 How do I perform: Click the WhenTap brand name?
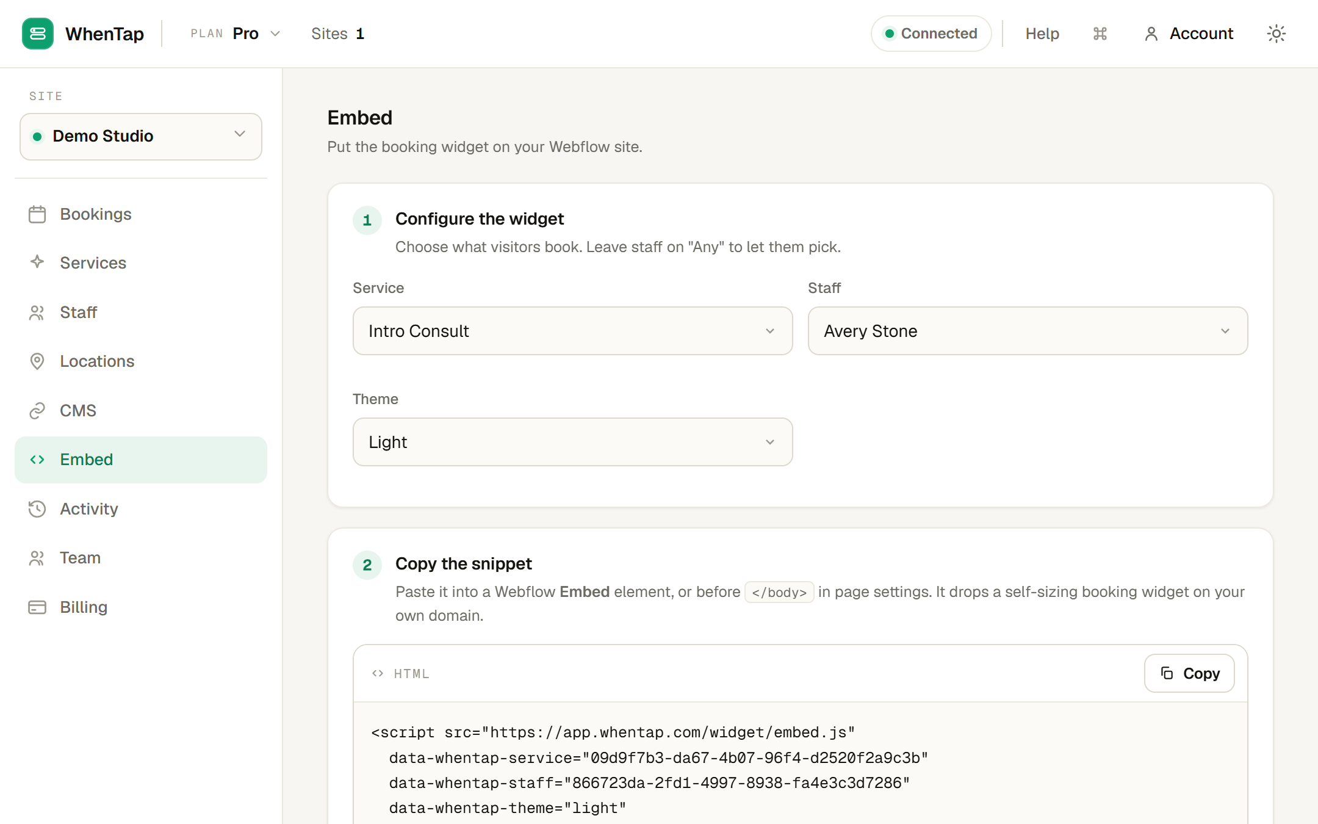[x=104, y=34]
